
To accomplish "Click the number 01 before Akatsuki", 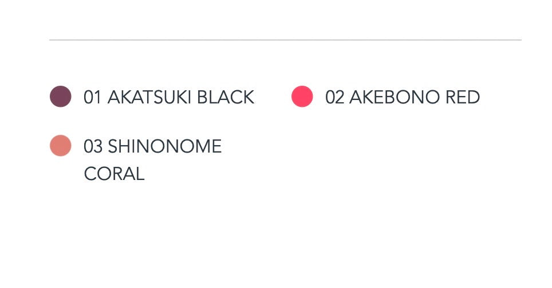I will click(93, 97).
